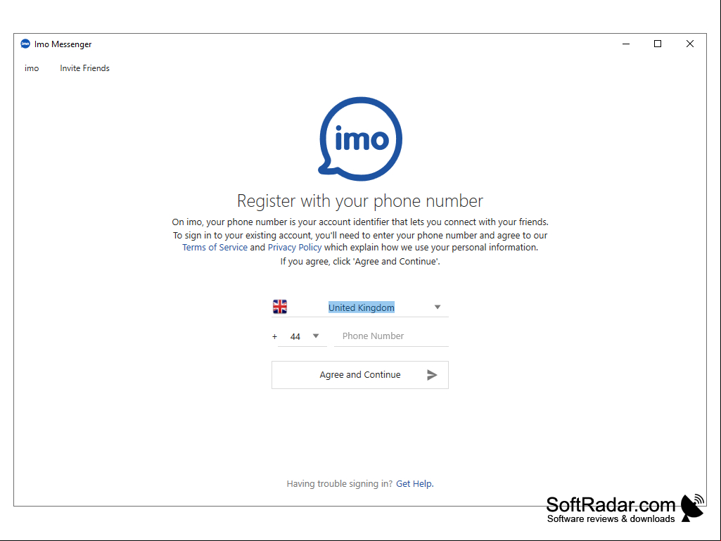Click the Get Help link
Image resolution: width=721 pixels, height=541 pixels.
click(415, 483)
